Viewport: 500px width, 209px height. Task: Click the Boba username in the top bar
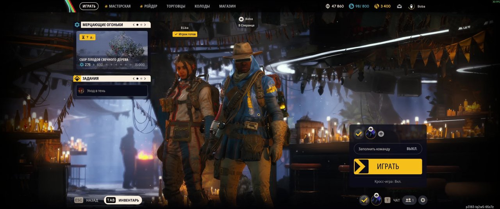[x=421, y=6]
